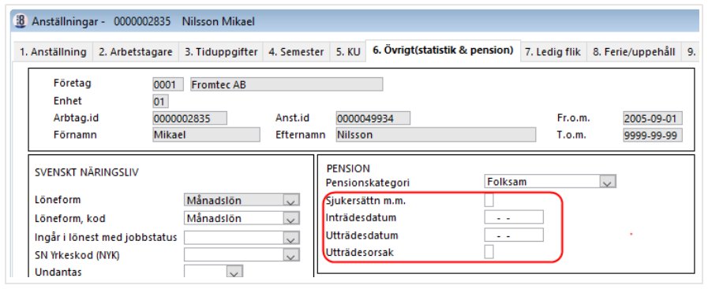
Task: Switch to the 8. Ferie/uppehåll tab
Action: tap(634, 52)
